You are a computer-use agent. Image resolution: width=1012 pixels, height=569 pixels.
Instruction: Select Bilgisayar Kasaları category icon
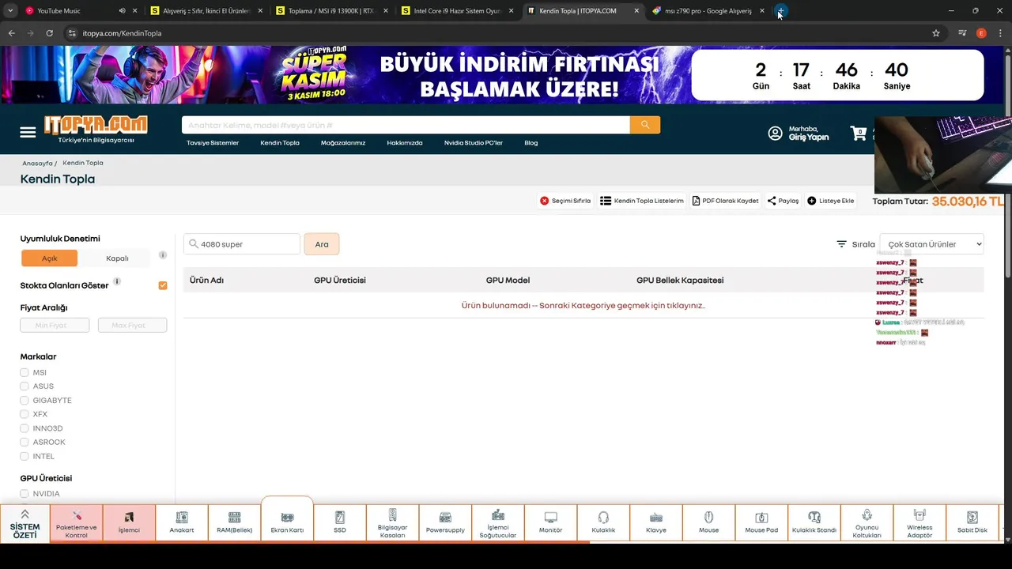[392, 524]
